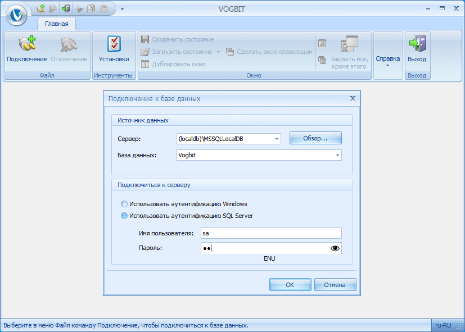Click the large Подключение ribbon button
Screen dimensions: 465x332
pyautogui.click(x=26, y=49)
